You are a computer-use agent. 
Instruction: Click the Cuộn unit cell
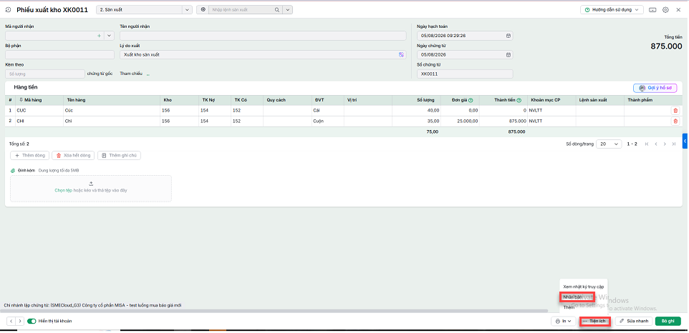327,121
